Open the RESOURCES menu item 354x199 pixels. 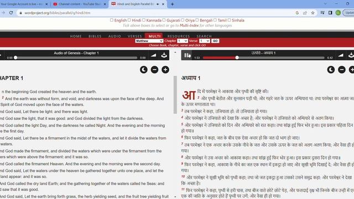179,36
